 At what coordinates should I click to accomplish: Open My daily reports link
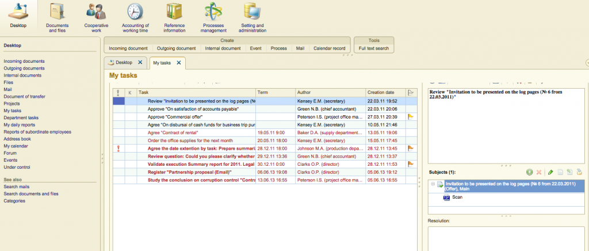19,125
